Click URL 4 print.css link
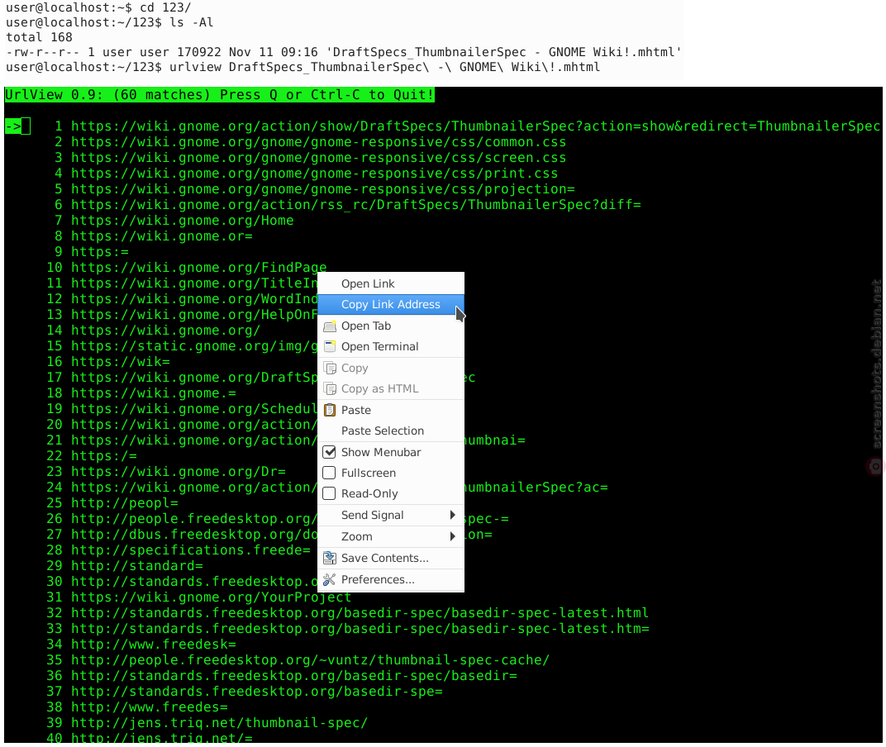Image resolution: width=886 pixels, height=747 pixels. (x=314, y=174)
